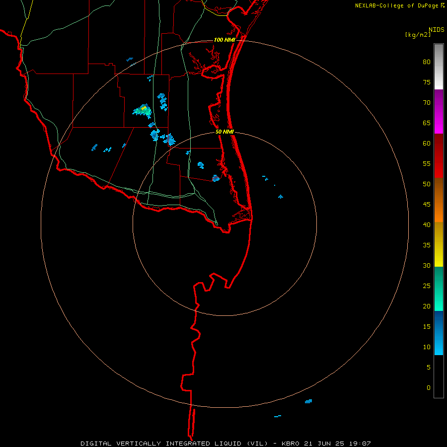This screenshot has height=447, width=447.
Task: Click the '21 JUN 25 19:07' timestamp
Action: [338, 444]
